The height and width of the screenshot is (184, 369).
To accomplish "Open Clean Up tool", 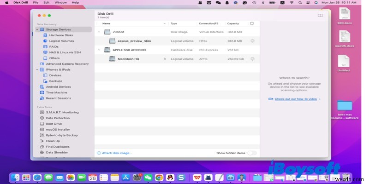I will click(53, 141).
